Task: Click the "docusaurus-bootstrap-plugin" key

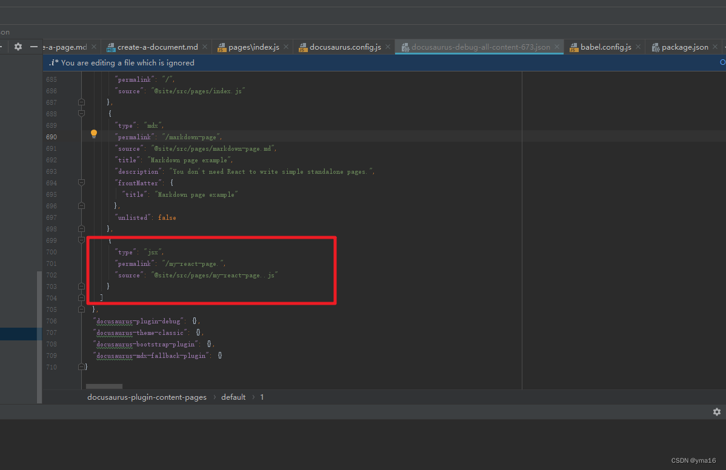Action: (x=145, y=344)
